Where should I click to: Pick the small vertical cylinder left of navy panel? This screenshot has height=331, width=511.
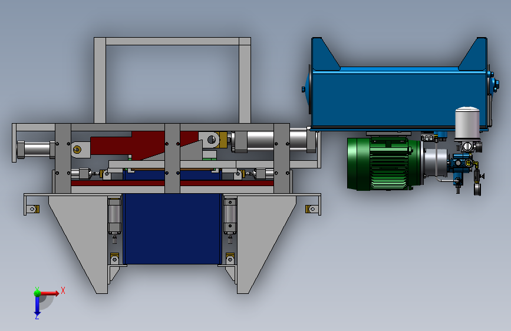[114, 216]
